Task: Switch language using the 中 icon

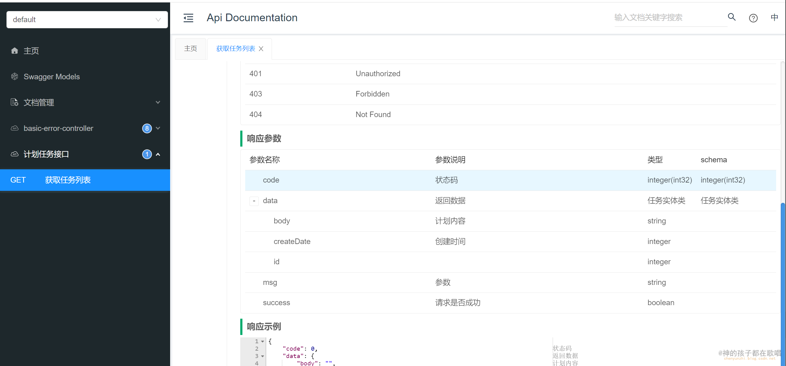Action: coord(774,18)
